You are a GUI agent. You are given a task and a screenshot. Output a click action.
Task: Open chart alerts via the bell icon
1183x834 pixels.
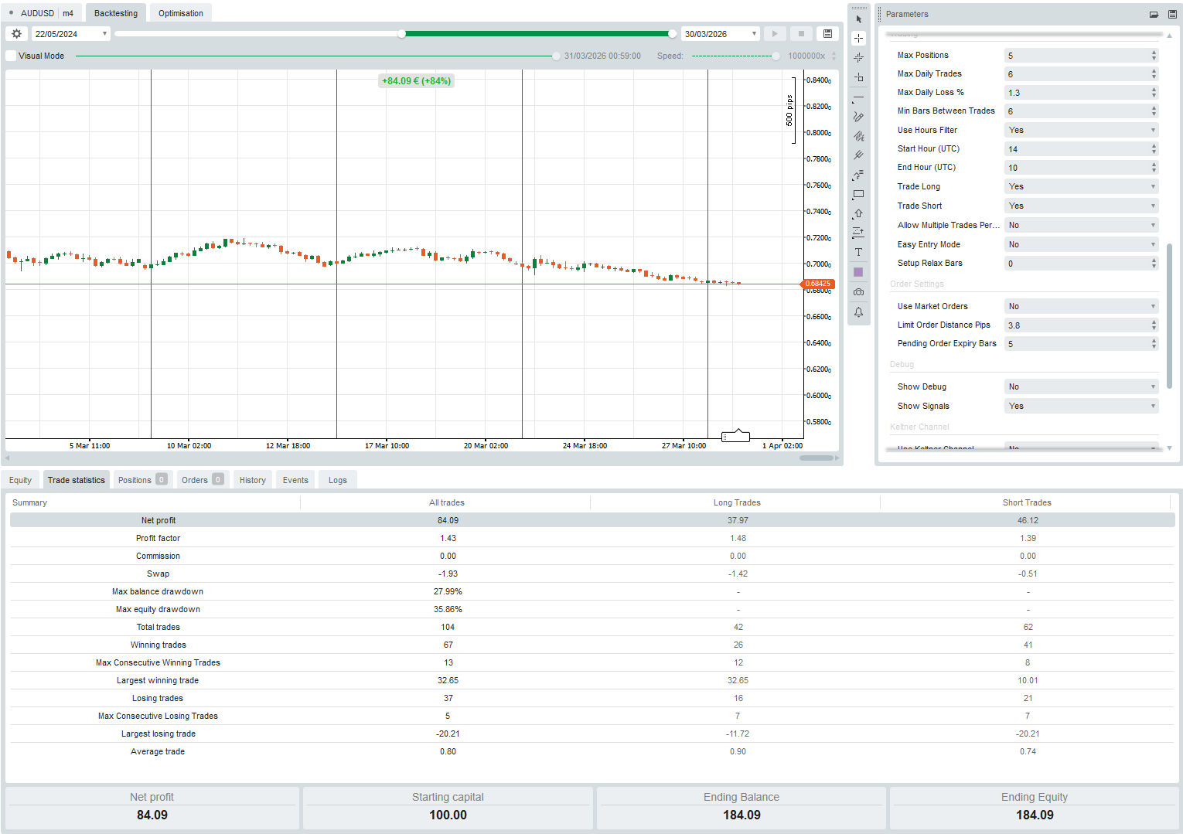[x=858, y=311]
